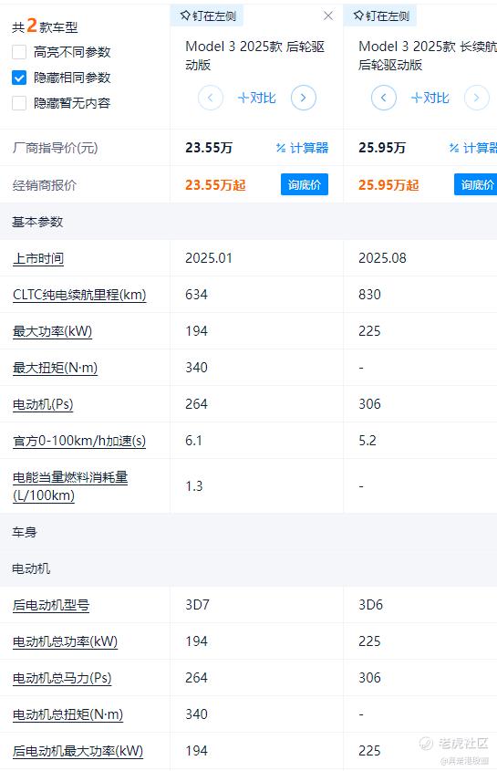Uncheck the 隐藏相同参数 checkbox
Screen dimensions: 497x771
[19, 78]
